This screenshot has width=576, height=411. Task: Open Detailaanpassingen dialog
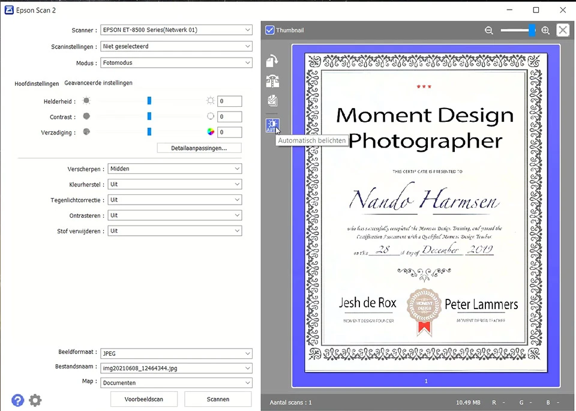[199, 148]
